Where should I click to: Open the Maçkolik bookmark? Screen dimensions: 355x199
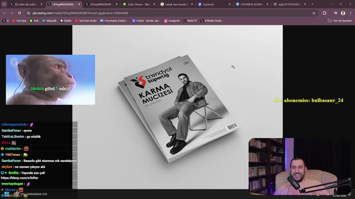pyautogui.click(x=49, y=21)
